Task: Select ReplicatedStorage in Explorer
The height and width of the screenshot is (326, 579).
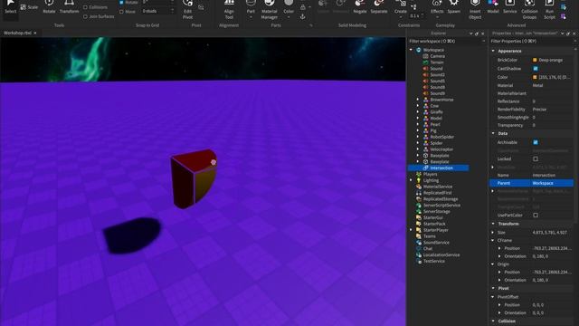Action: [x=441, y=199]
